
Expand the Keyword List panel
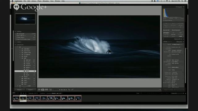point(183,39)
